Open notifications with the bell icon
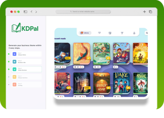 coord(134,33)
